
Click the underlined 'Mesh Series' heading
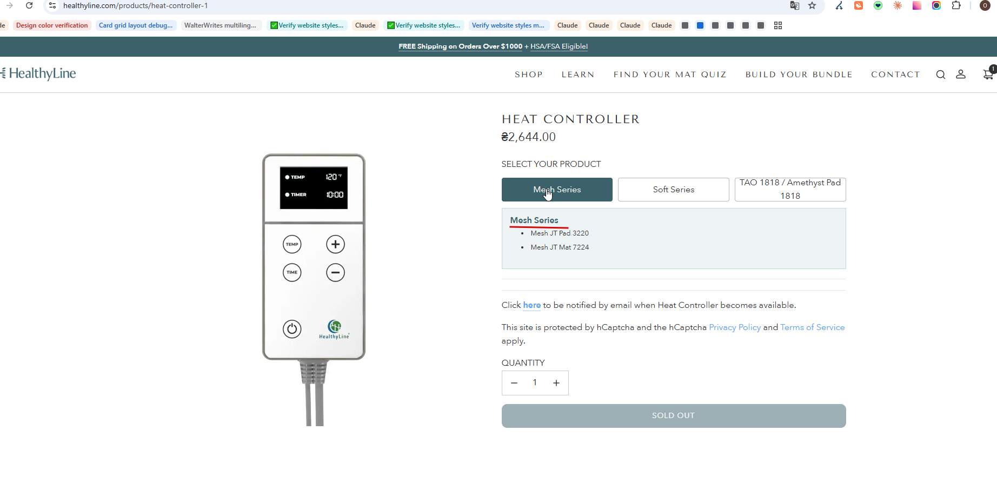pos(534,220)
